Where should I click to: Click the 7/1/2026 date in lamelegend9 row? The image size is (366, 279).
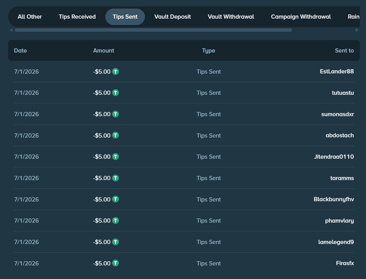tap(27, 242)
